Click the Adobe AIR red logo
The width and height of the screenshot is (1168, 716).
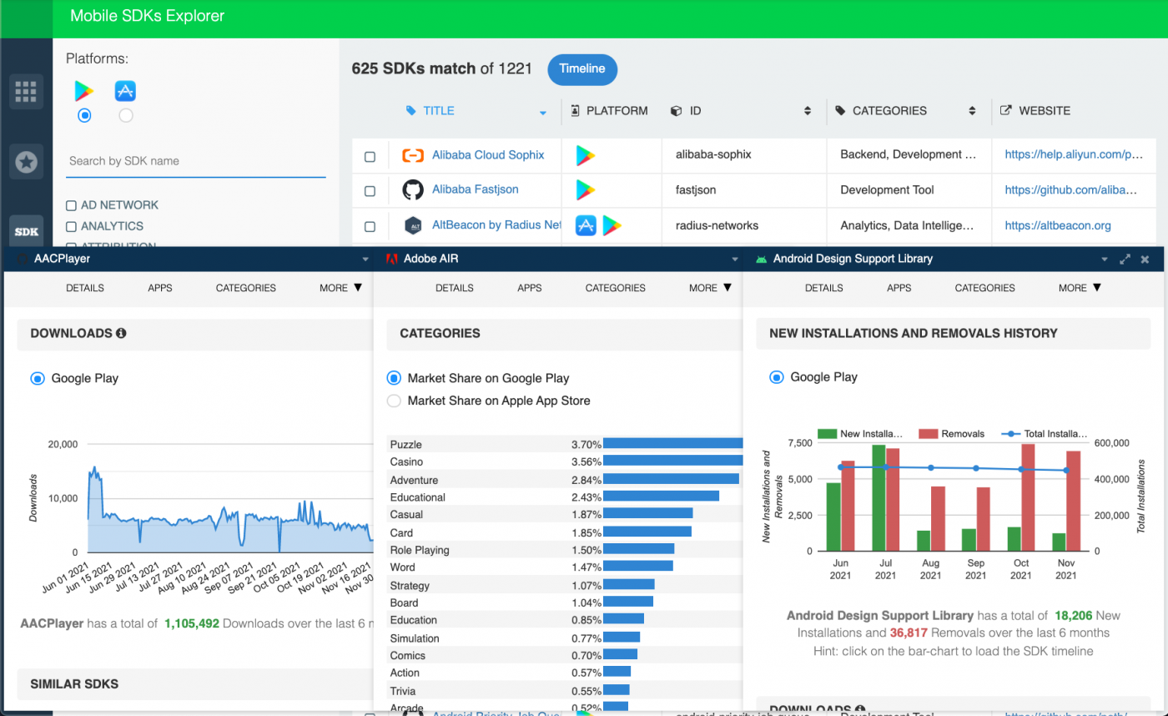click(392, 259)
